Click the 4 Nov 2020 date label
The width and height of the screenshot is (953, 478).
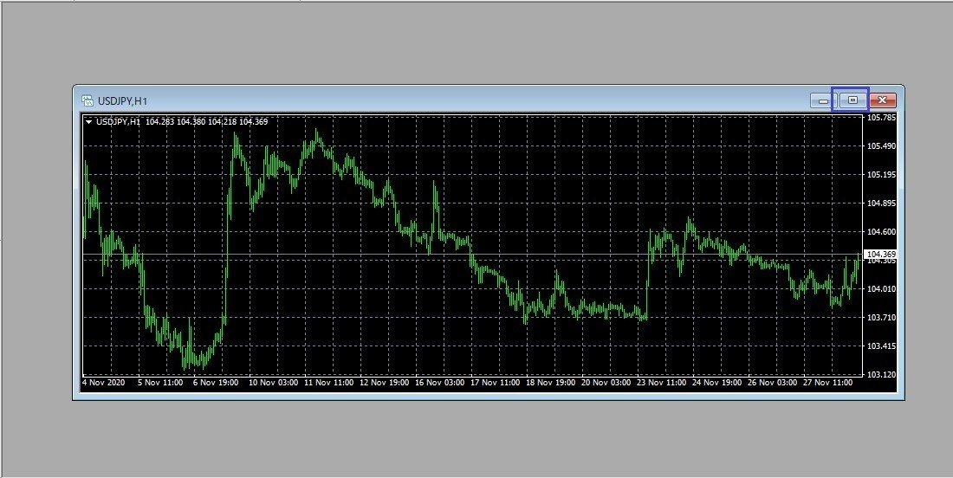click(x=103, y=383)
